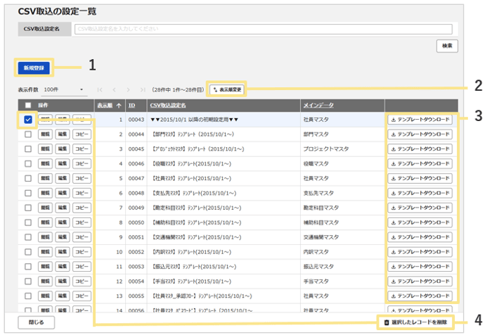Screen dimensions: 492x335
Task: Download template for プロジェクトマスタ row
Action: 420,149
